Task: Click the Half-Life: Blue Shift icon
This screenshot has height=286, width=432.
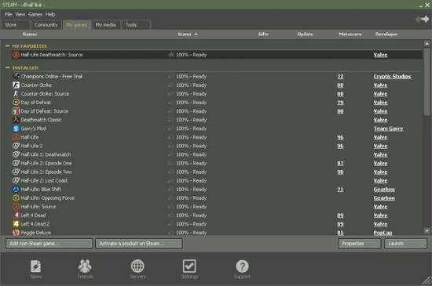Action: pyautogui.click(x=16, y=190)
